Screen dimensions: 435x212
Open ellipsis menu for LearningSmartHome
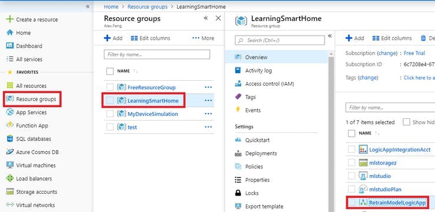click(208, 101)
